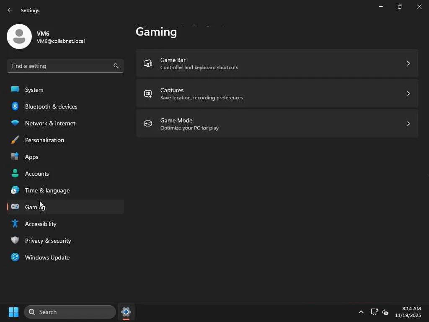Viewport: 429px width, 322px height.
Task: Open Apps via its sidebar icon
Action: pyautogui.click(x=15, y=157)
